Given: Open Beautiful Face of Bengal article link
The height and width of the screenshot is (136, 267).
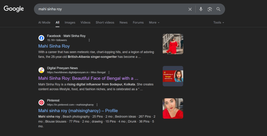Looking at the screenshot, I should (88, 78).
